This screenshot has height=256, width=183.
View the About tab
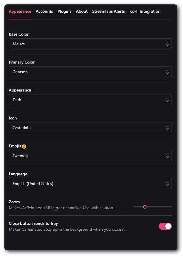click(x=82, y=11)
